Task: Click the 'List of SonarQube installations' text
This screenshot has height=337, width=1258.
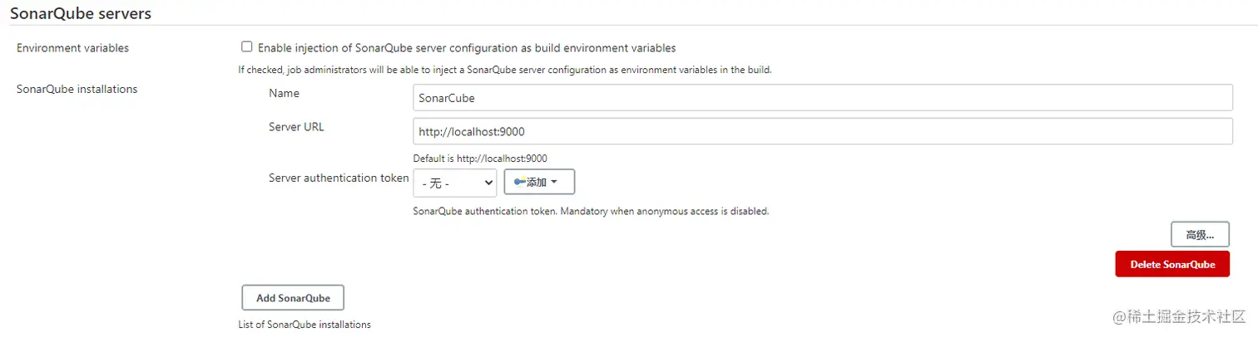Action: point(305,325)
